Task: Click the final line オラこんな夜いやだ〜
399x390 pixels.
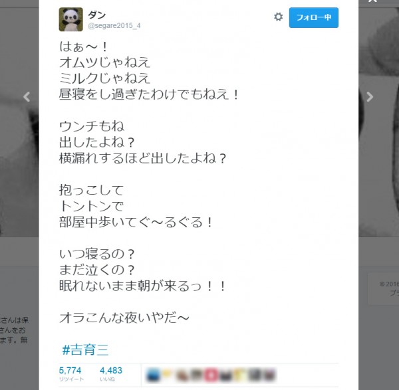Action: (124, 318)
